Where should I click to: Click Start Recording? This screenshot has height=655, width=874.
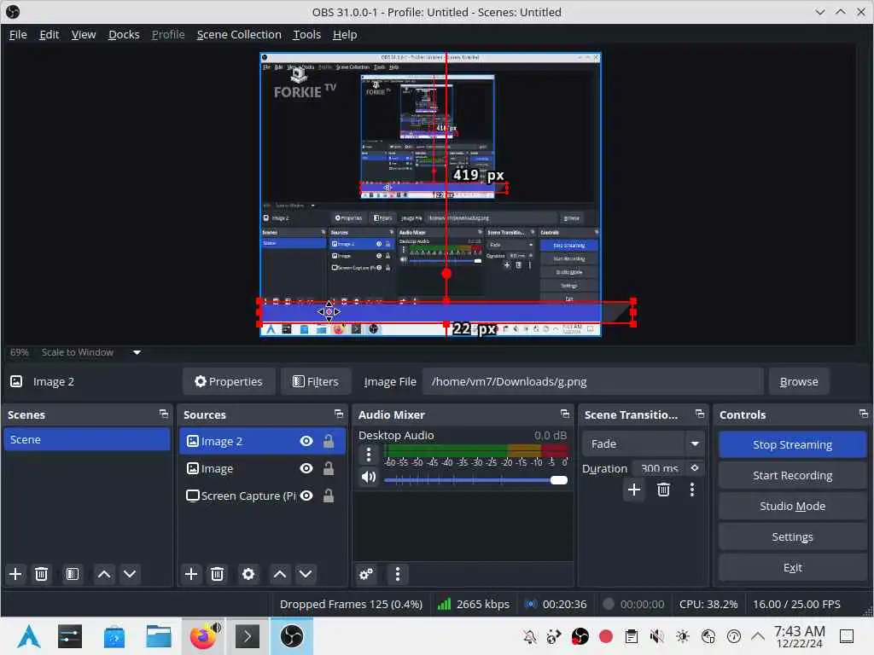click(792, 475)
